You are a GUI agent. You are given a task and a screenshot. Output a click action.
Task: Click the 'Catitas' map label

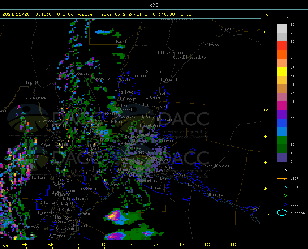pos(195,185)
